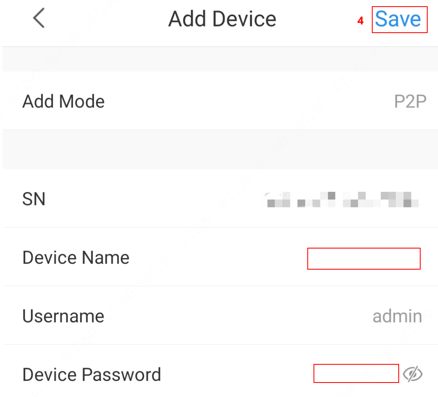This screenshot has height=397, width=438.
Task: Click the Add Device title
Action: pyautogui.click(x=222, y=18)
